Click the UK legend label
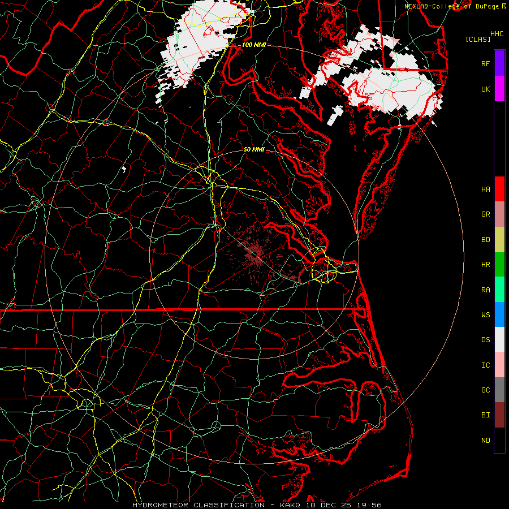Screen dimensions: 509x509 (x=485, y=89)
